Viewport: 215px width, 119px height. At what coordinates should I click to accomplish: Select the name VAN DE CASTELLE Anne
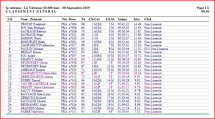click(39, 84)
